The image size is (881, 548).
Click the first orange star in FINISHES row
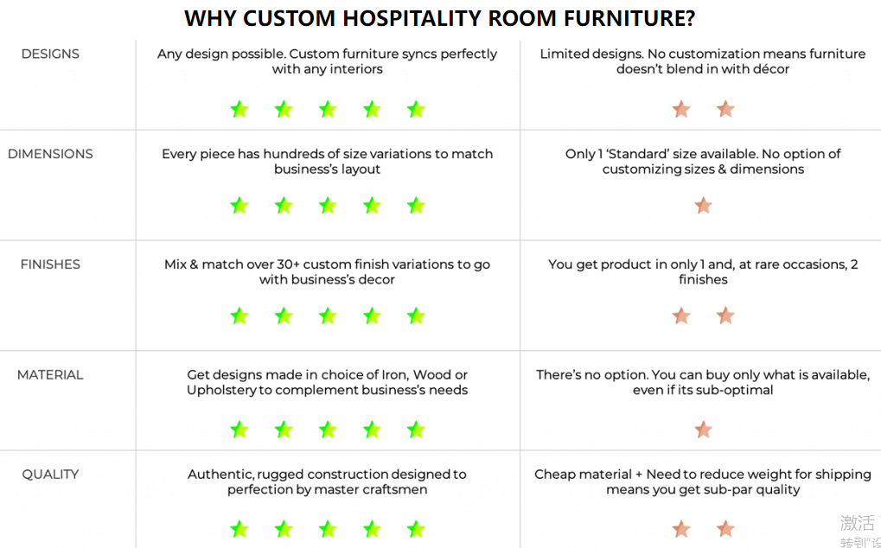(x=681, y=315)
